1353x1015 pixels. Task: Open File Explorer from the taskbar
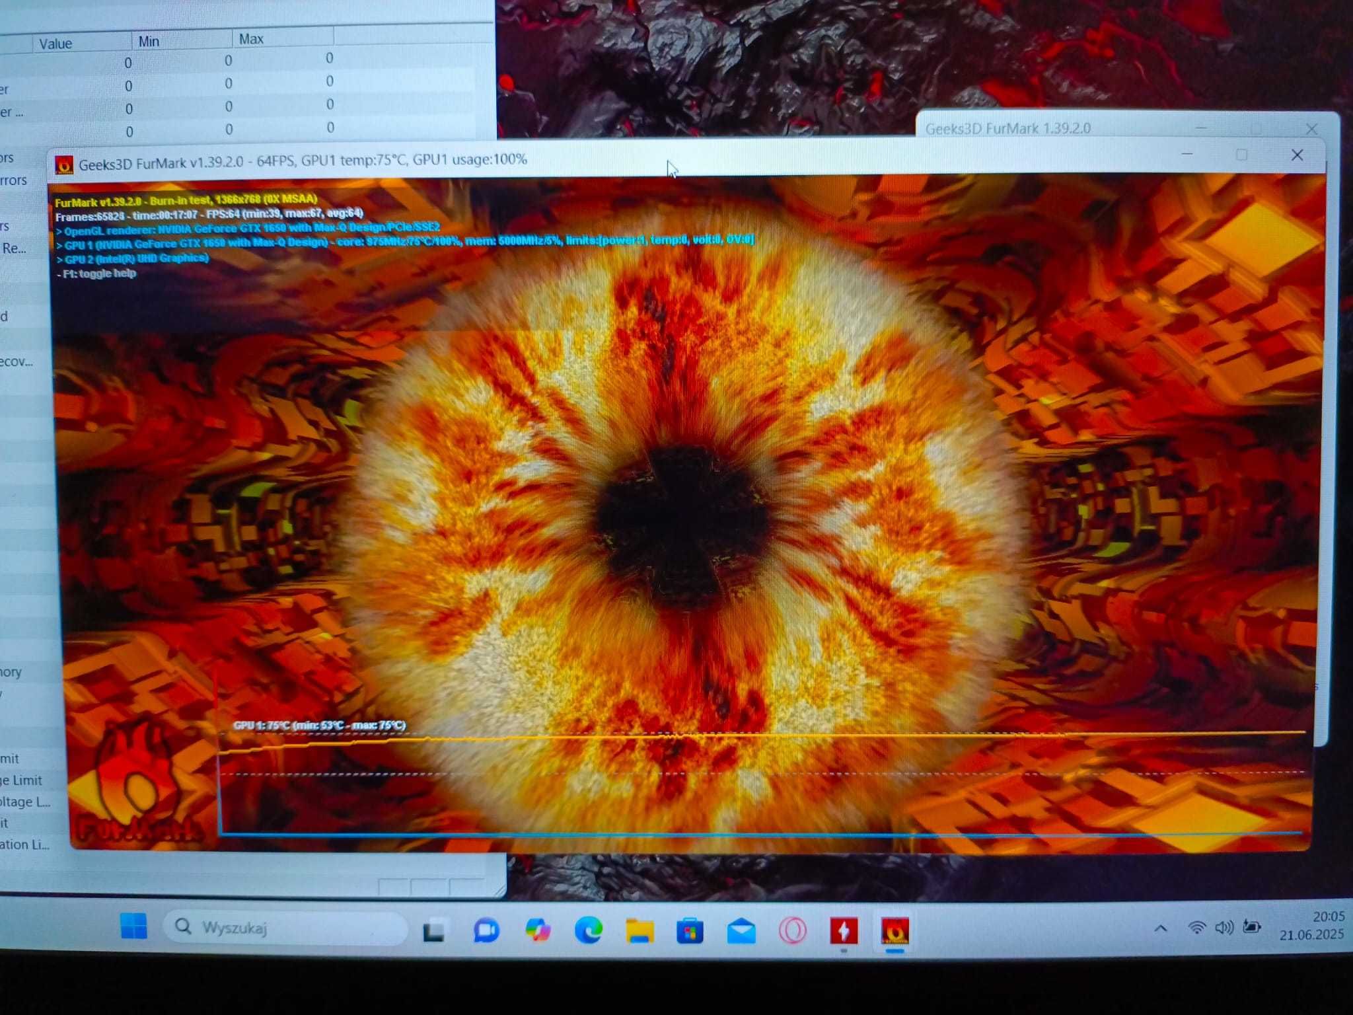point(640,930)
